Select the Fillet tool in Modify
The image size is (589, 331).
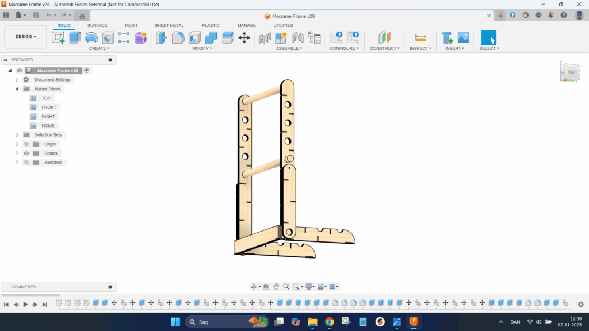[178, 38]
